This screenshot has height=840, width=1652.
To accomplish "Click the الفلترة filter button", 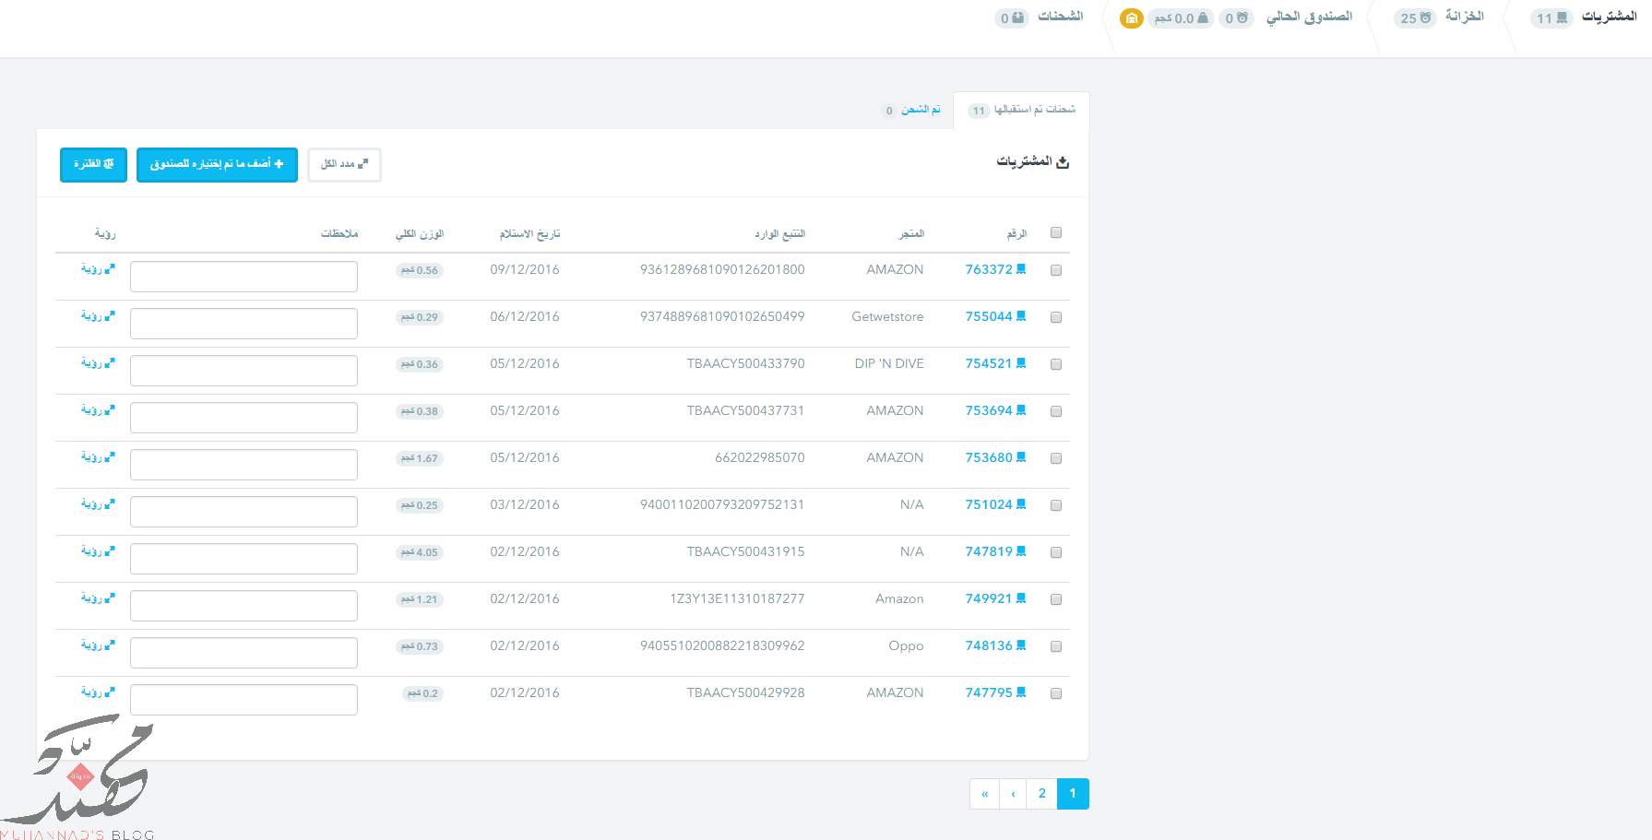I will pyautogui.click(x=93, y=164).
